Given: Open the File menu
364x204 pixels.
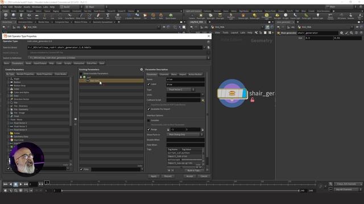Looking at the screenshot, I should [5, 7].
